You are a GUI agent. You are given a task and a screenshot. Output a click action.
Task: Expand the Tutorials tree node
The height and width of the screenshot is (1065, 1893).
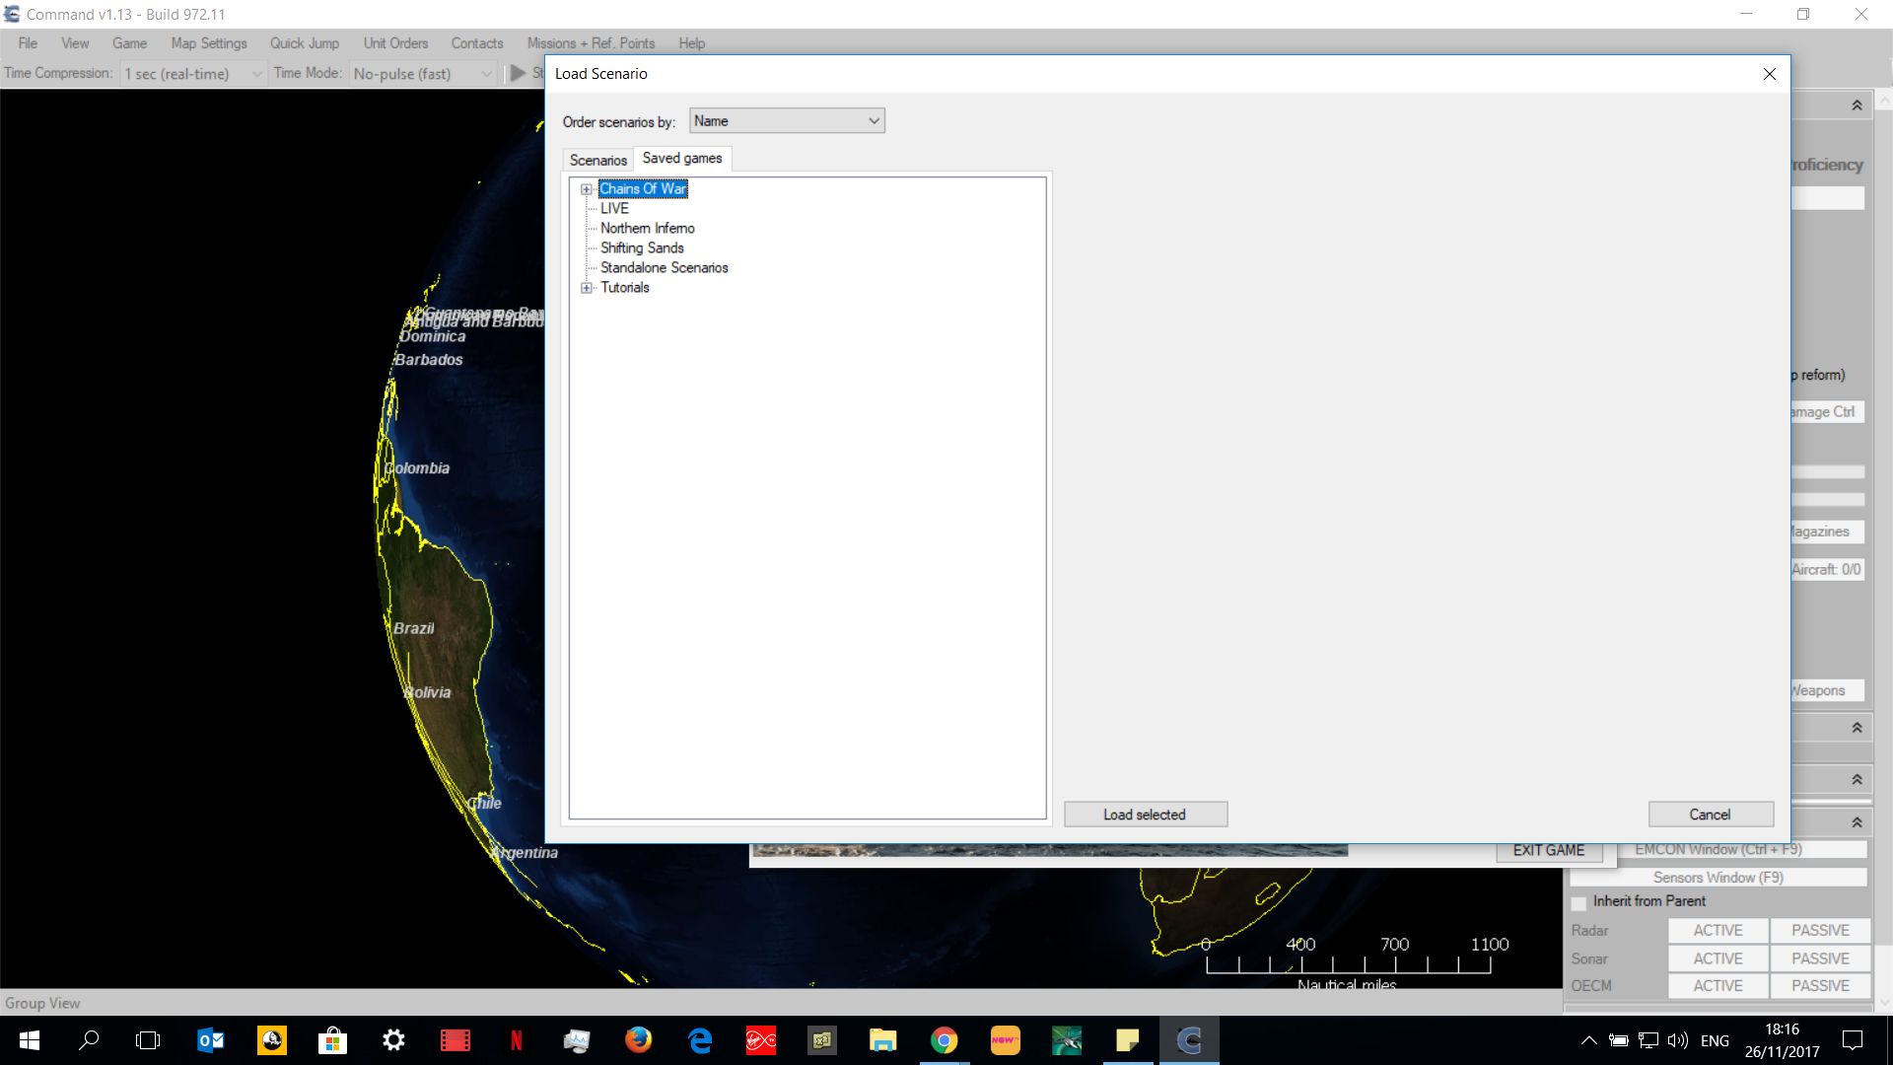587,288
